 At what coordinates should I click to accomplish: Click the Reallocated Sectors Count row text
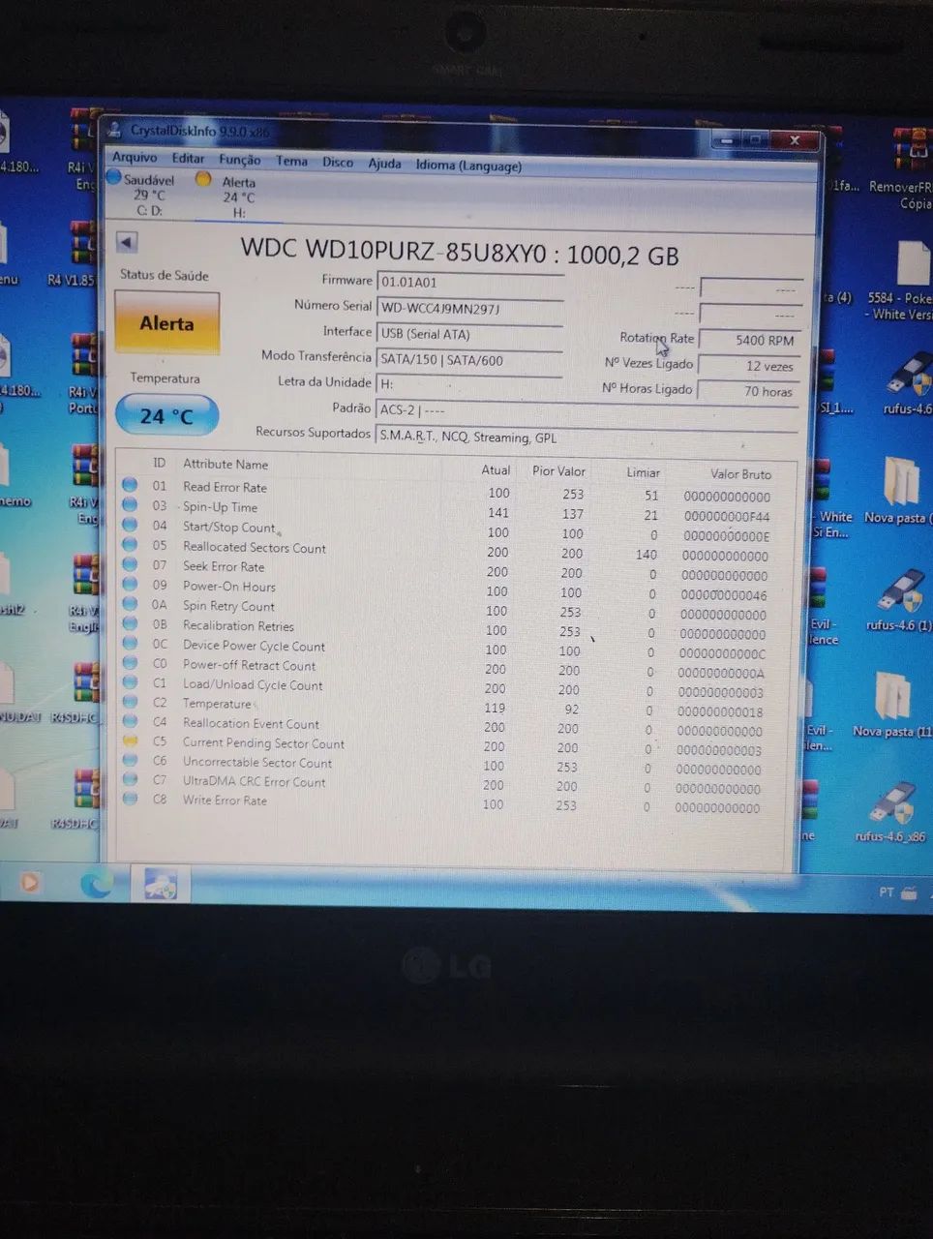(x=255, y=547)
